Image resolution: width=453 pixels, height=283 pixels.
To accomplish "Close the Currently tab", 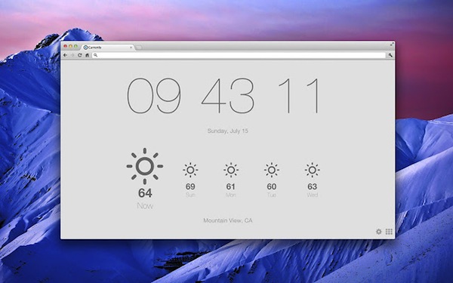I will pos(131,48).
